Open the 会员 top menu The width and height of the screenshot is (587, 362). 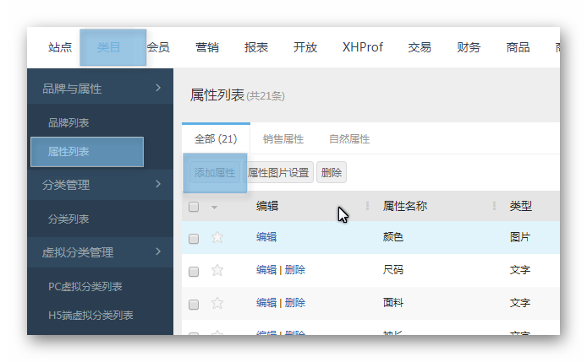pyautogui.click(x=158, y=47)
